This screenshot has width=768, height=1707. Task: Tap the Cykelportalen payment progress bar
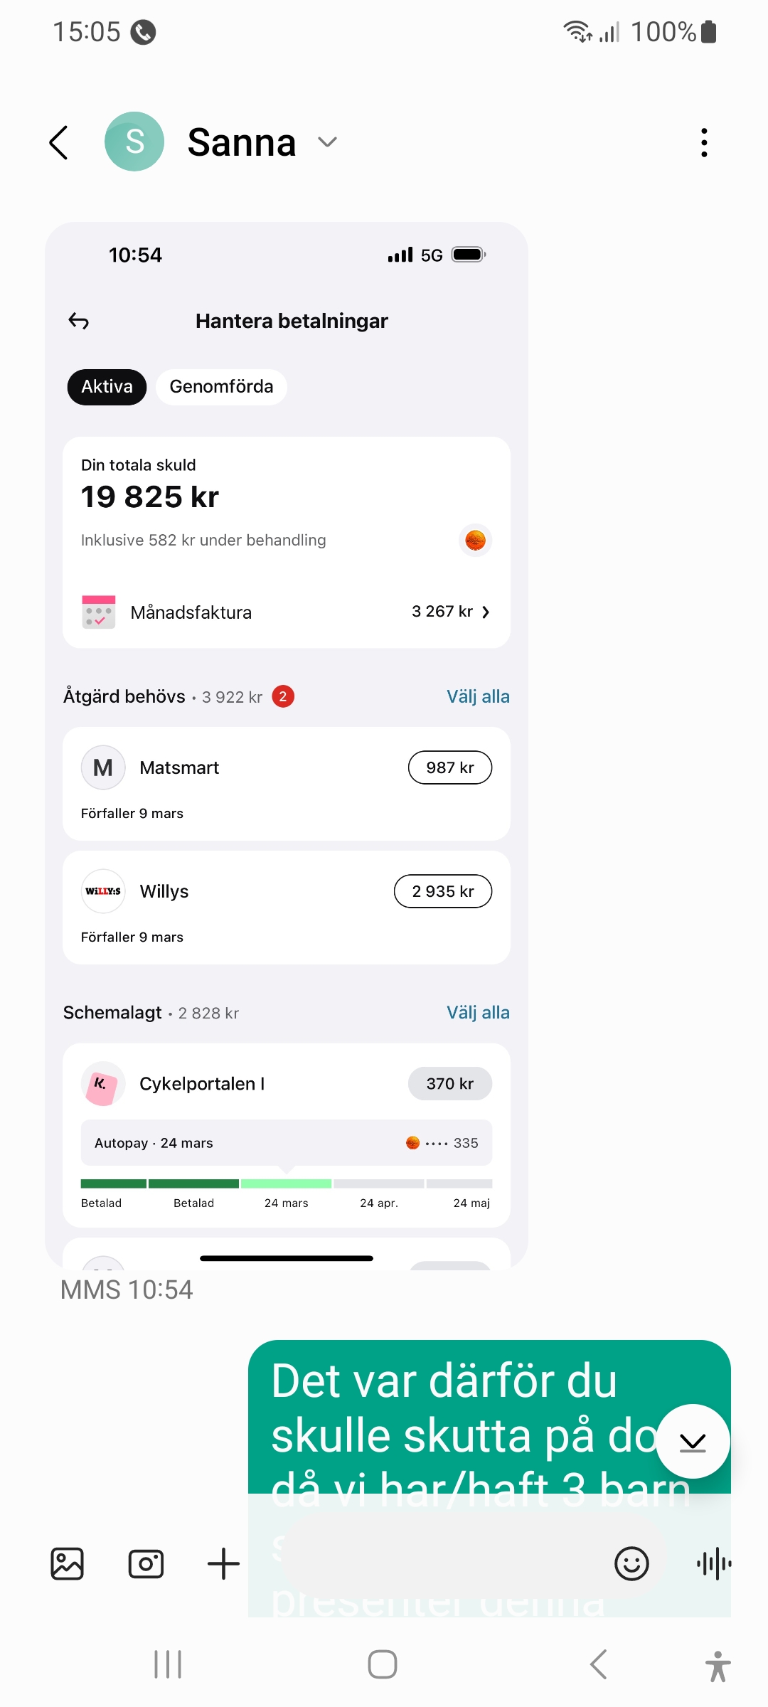tap(286, 1184)
